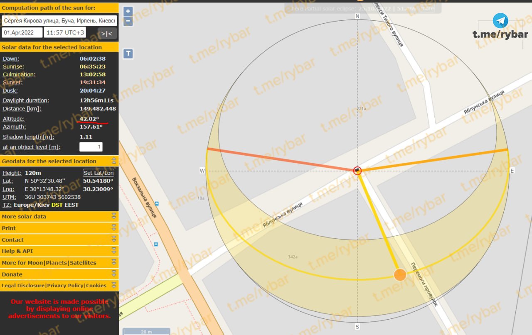Open More for Moon|Planets|Satellites panel
The height and width of the screenshot is (335, 532).
[49, 263]
